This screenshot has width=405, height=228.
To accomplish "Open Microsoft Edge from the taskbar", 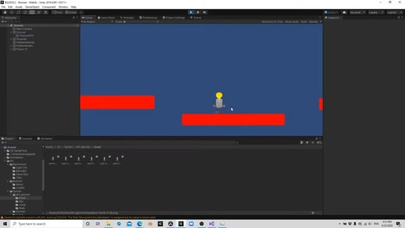I will (x=139, y=224).
